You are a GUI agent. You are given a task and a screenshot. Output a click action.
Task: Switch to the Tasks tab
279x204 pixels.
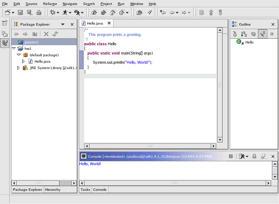[85, 190]
